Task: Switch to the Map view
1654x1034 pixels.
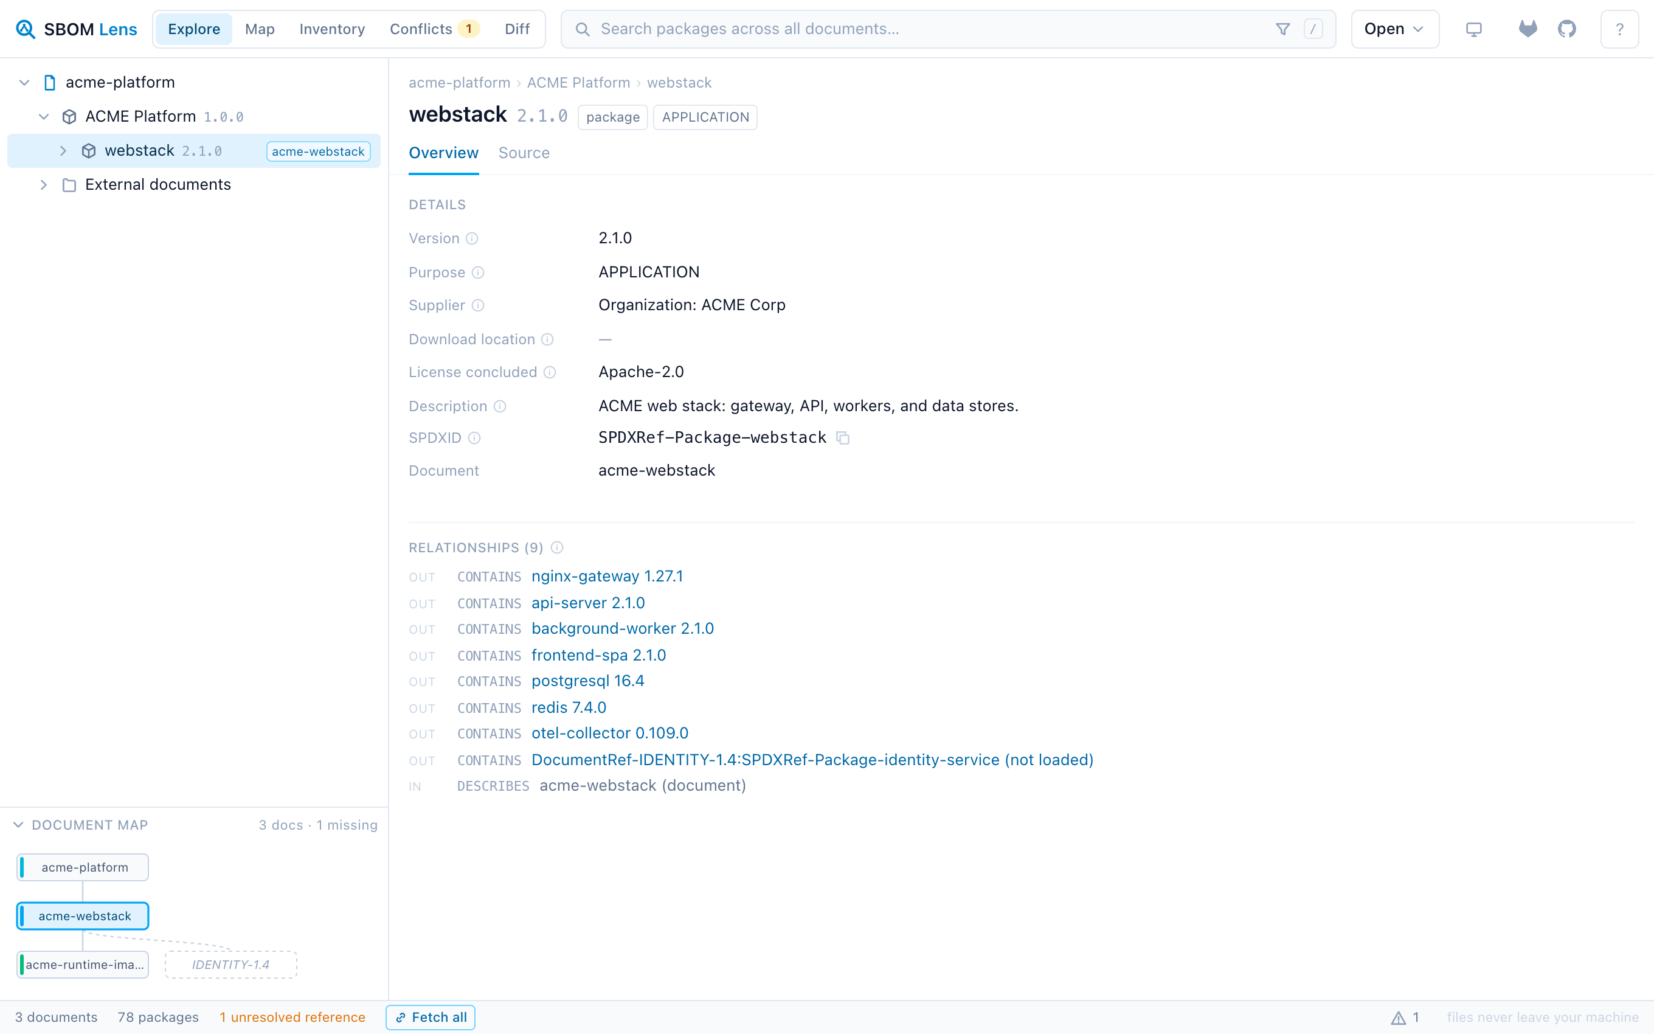Action: pos(260,29)
